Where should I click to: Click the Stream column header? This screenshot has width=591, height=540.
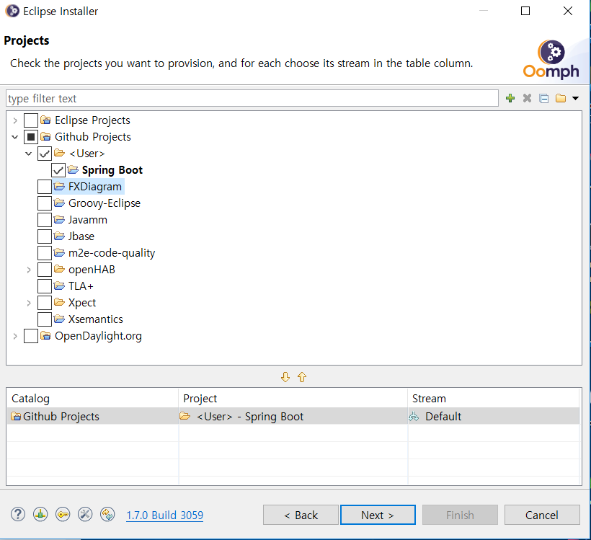494,398
